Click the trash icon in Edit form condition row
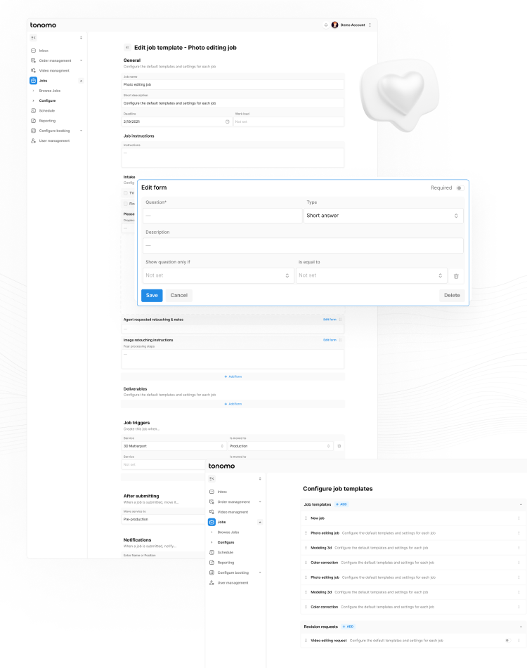The height and width of the screenshot is (668, 527). pyautogui.click(x=456, y=276)
